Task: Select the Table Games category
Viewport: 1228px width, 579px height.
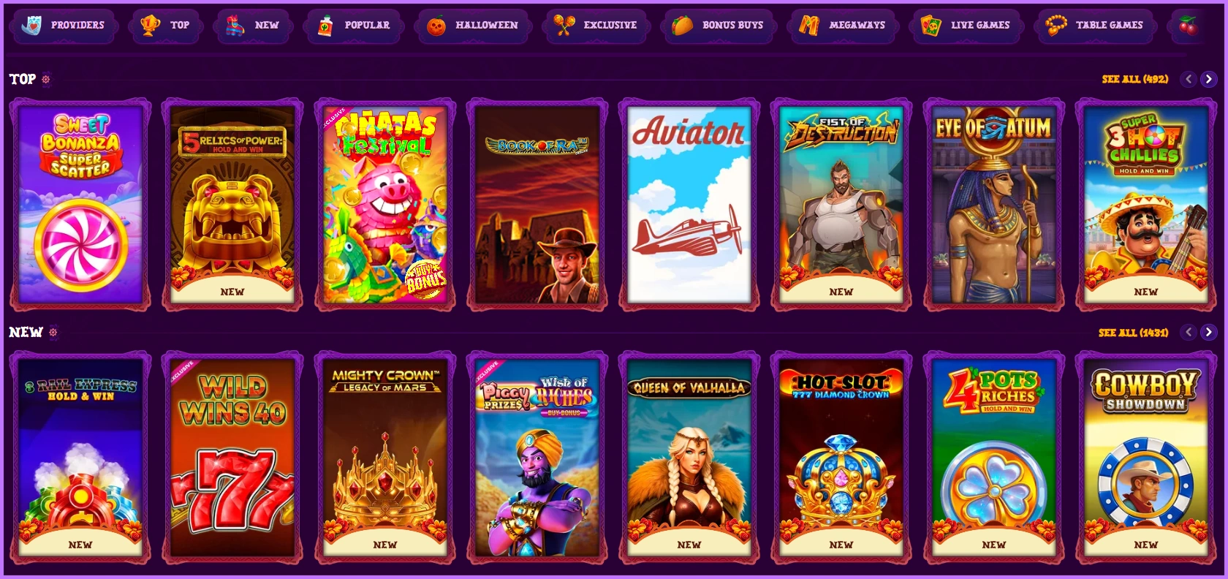Action: [1095, 26]
